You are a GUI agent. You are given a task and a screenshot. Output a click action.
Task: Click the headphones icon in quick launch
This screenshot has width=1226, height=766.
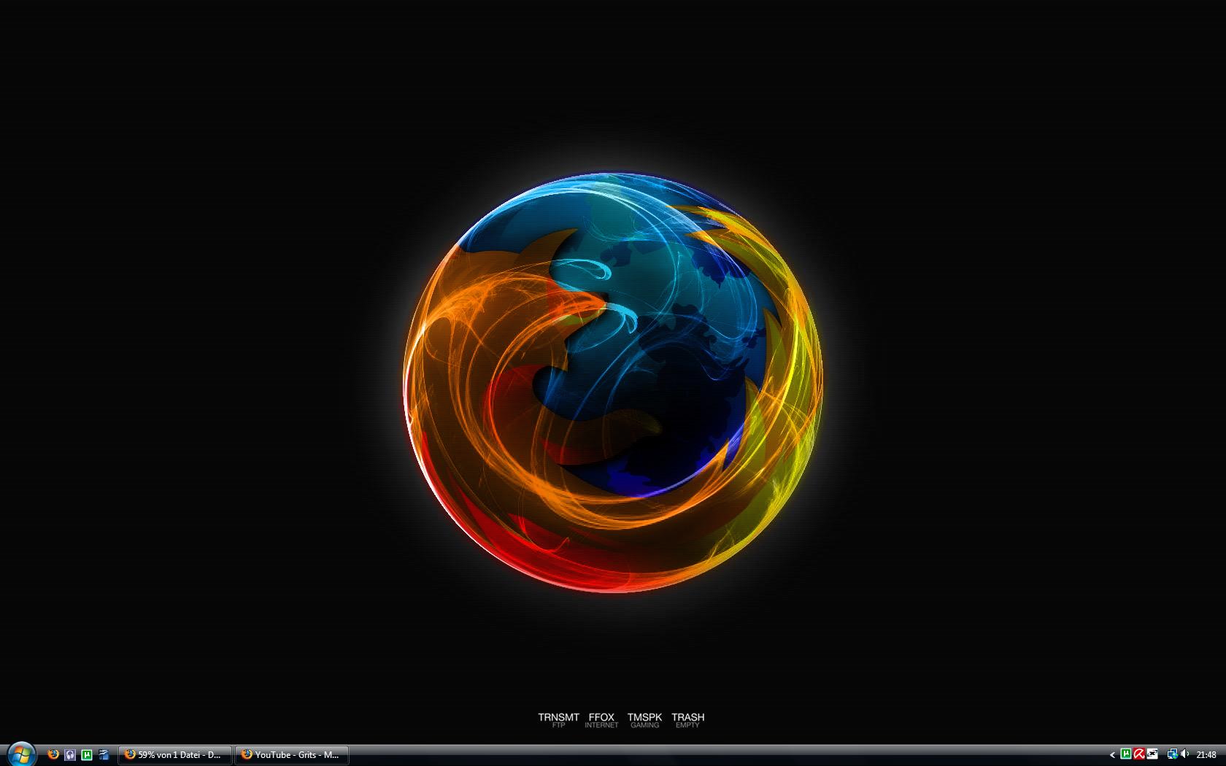click(x=70, y=754)
